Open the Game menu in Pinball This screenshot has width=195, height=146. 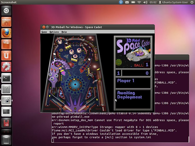[x=44, y=32]
